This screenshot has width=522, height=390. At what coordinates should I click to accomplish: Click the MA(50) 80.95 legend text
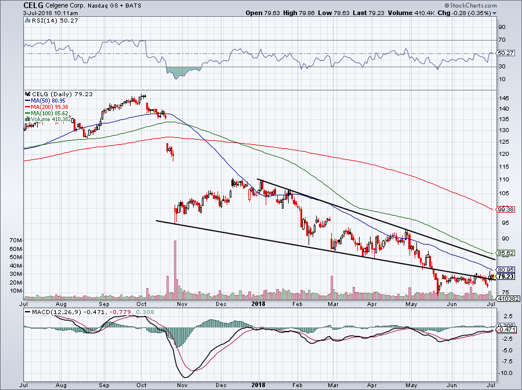48,101
